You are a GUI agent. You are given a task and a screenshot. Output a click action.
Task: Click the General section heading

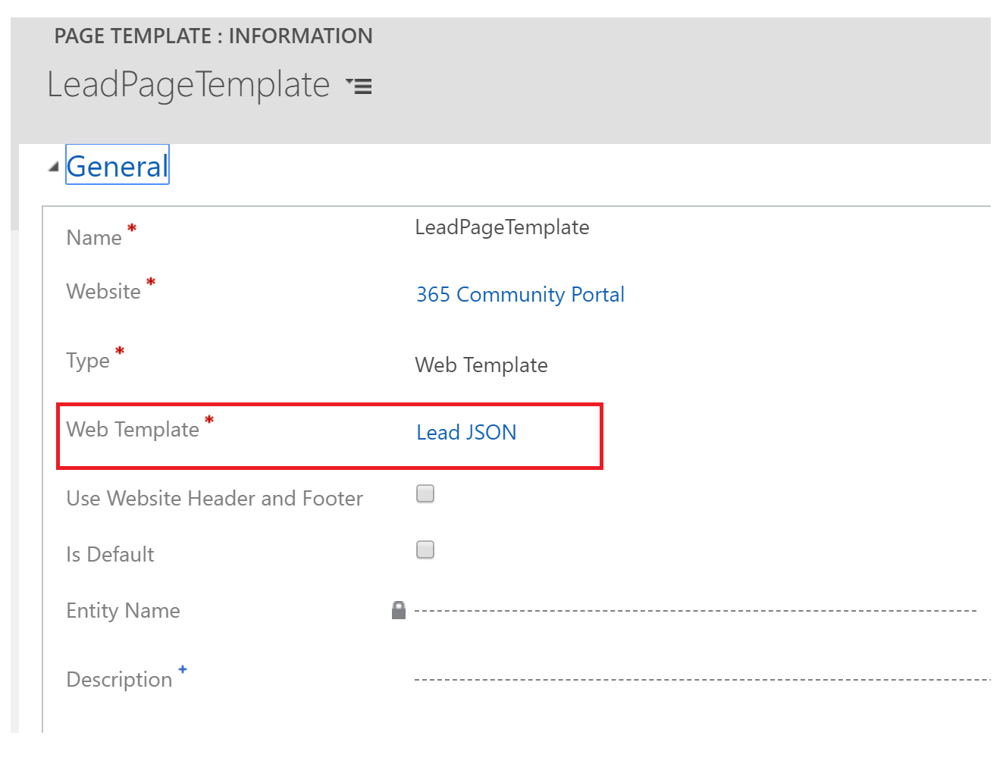118,165
